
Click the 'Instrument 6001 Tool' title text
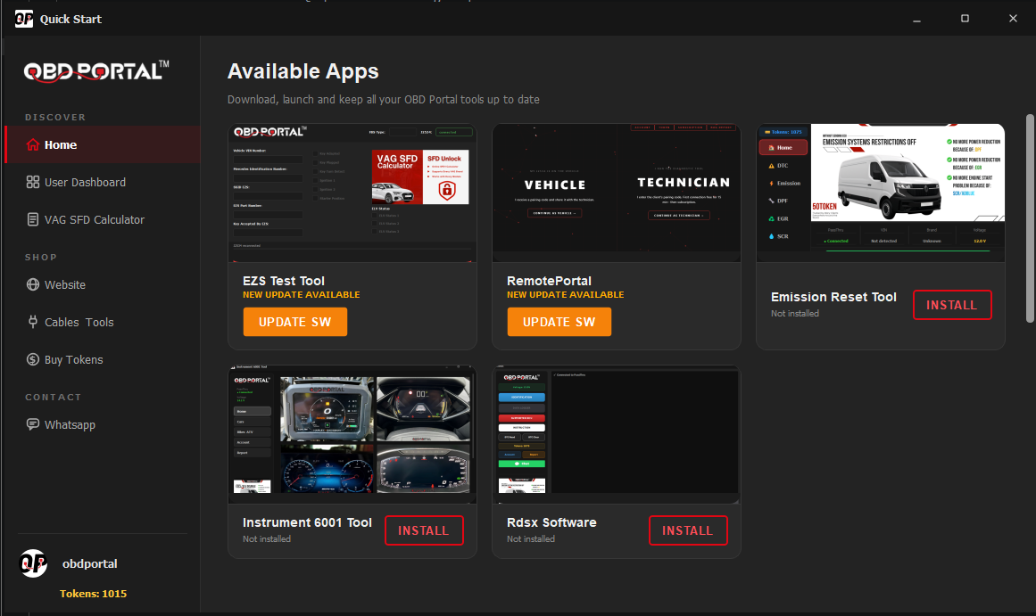[x=307, y=522]
